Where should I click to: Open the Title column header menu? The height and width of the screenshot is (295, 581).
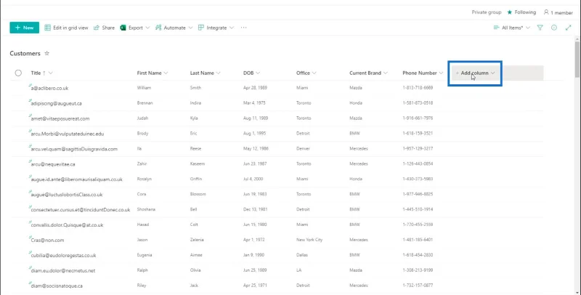[41, 73]
